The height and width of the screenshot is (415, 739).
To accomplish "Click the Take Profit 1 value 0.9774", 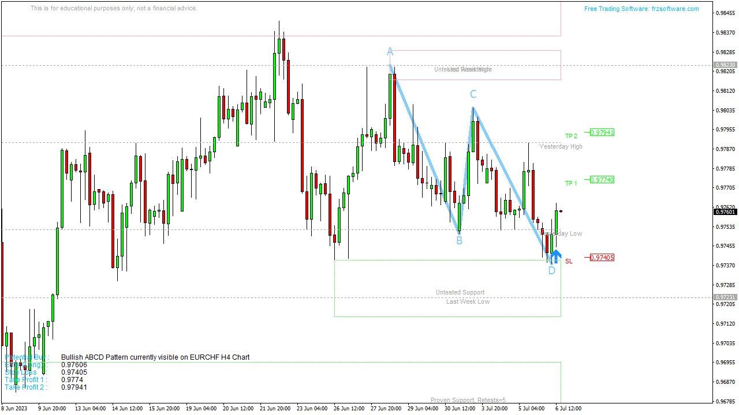I will [72, 380].
